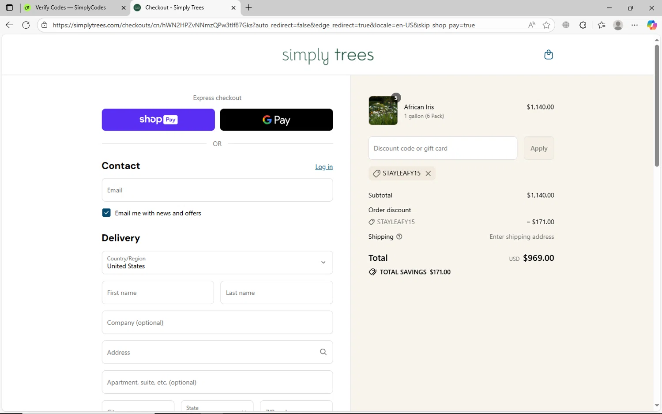
Task: Open the browser profile avatar
Action: (618, 25)
